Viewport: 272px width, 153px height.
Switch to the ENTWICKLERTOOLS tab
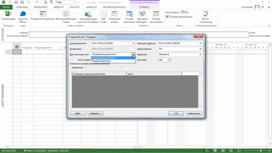[x=114, y=7]
